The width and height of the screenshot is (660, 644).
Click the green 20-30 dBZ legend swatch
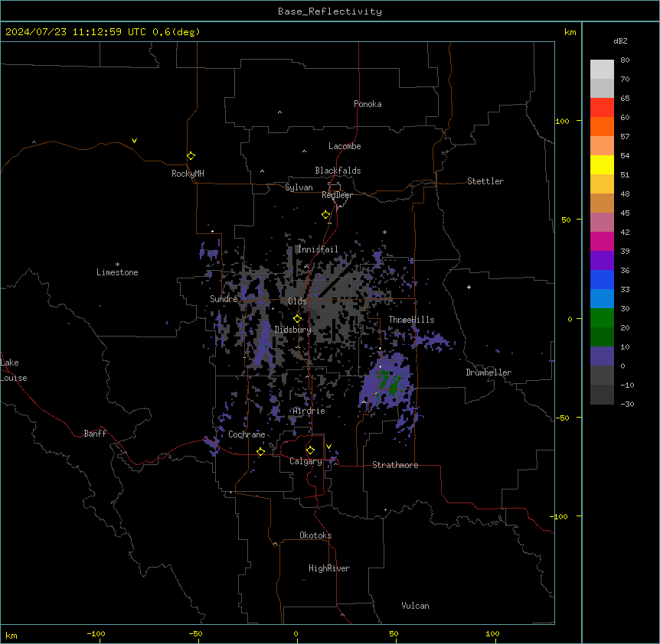[602, 318]
